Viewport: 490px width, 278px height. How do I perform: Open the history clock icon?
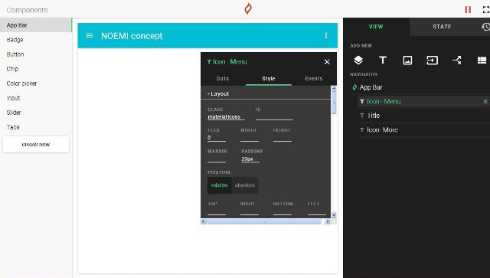click(485, 27)
